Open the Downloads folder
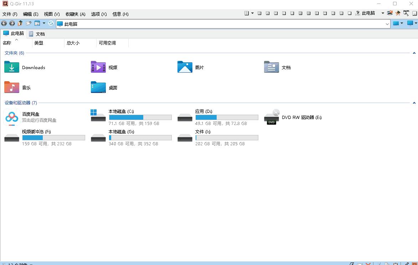Viewport: 418px width, 265px height. click(x=33, y=67)
